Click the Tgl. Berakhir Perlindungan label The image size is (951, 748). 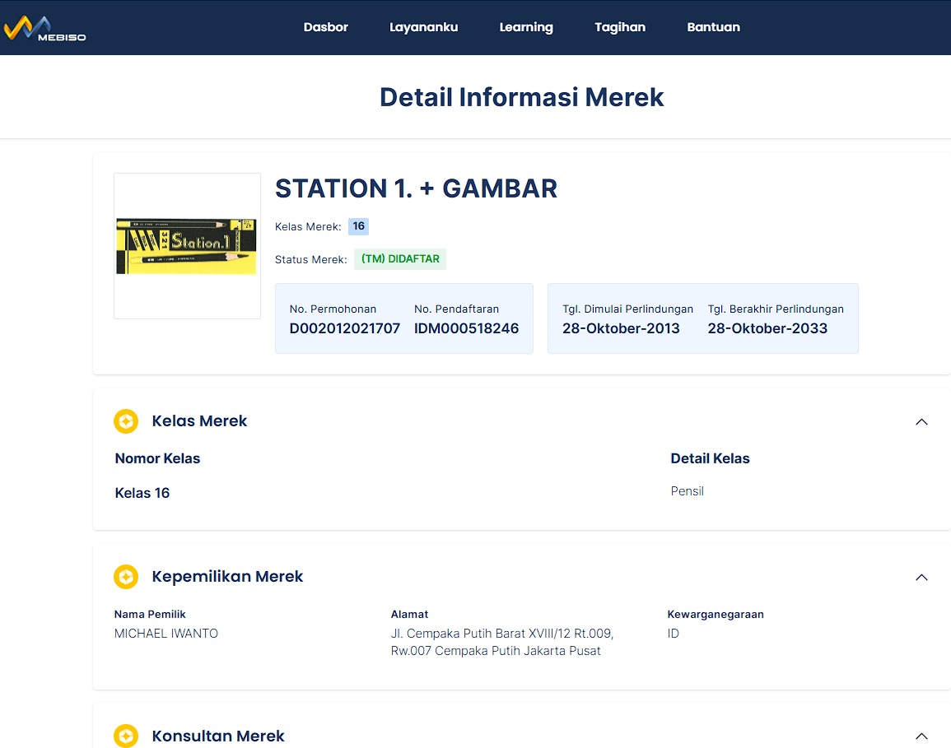(776, 309)
